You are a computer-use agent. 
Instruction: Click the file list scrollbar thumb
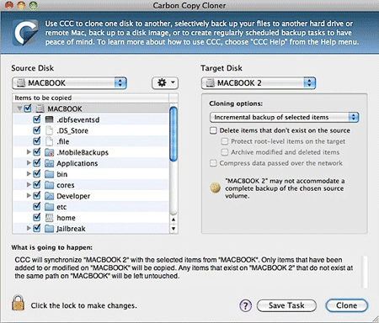pos(173,134)
